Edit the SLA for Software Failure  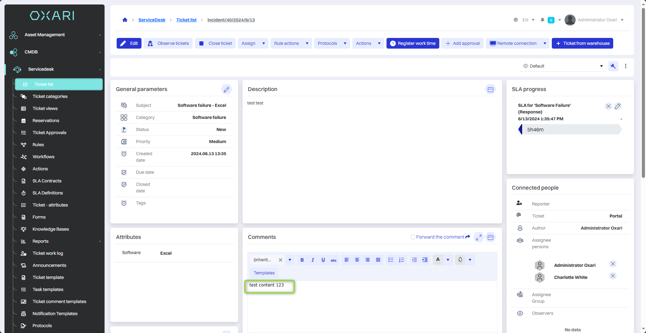pyautogui.click(x=618, y=106)
